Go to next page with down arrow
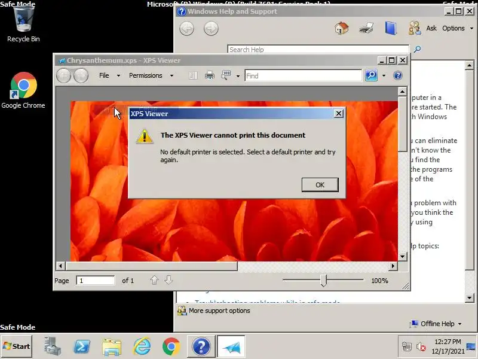This screenshot has height=359, width=478. point(168,280)
